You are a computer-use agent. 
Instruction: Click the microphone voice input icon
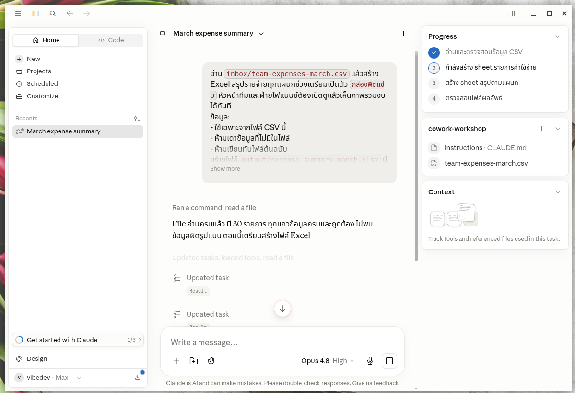coord(370,361)
